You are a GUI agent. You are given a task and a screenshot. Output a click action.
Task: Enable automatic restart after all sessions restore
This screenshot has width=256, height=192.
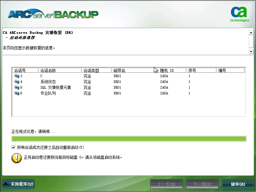click(13, 147)
